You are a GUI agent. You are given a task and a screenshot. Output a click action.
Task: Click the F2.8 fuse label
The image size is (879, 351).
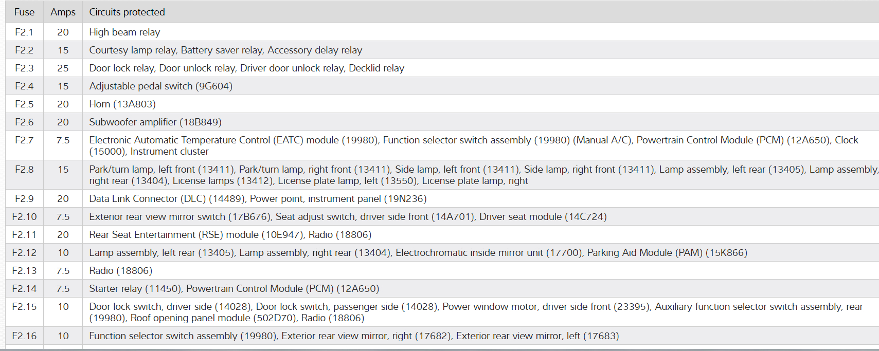[x=24, y=169]
